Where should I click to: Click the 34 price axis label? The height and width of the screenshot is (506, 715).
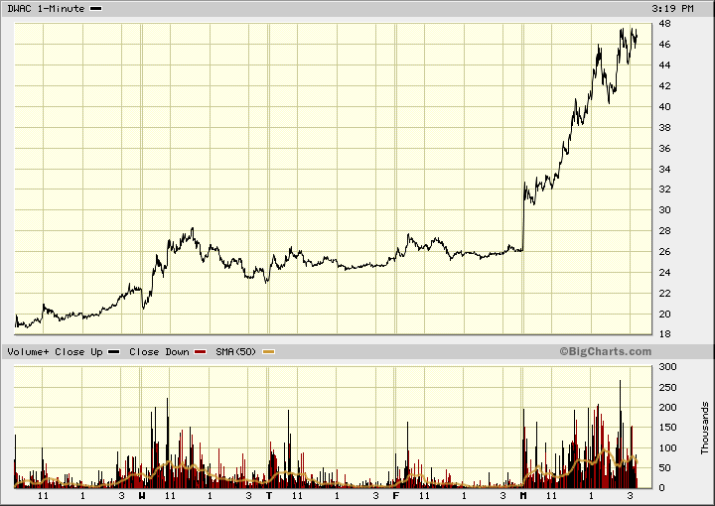click(664, 170)
